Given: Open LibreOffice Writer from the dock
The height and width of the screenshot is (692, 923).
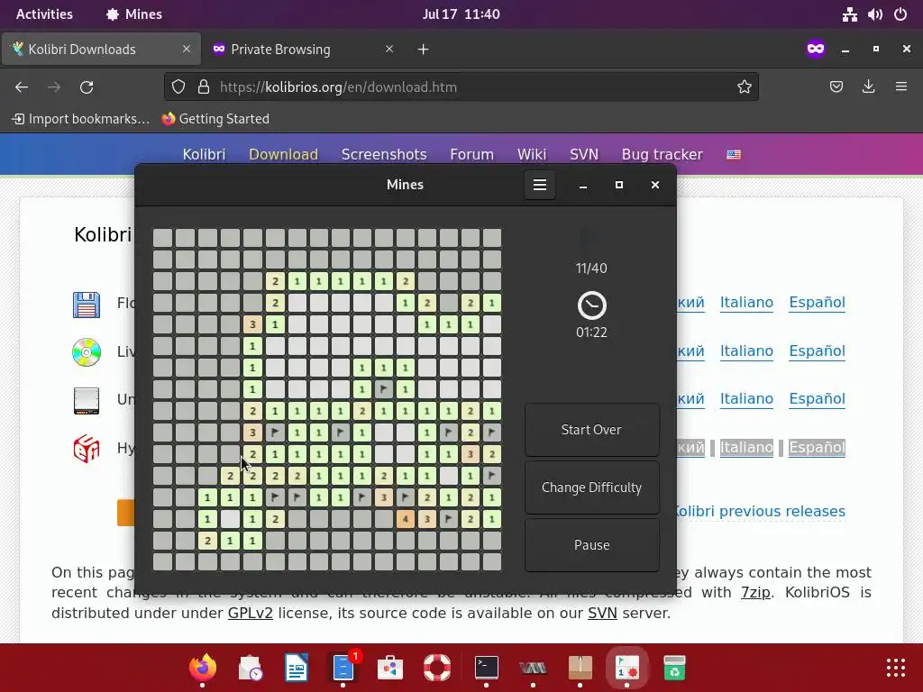Looking at the screenshot, I should (x=296, y=668).
